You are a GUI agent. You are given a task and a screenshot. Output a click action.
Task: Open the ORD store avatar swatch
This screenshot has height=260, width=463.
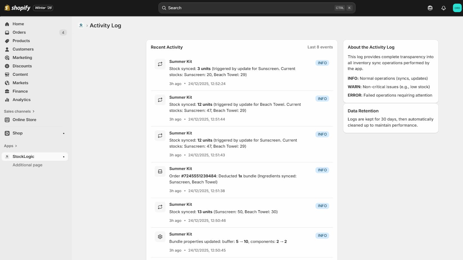(457, 8)
